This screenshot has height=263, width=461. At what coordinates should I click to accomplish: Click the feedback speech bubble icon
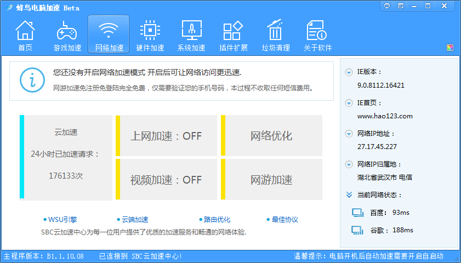pyautogui.click(x=387, y=6)
